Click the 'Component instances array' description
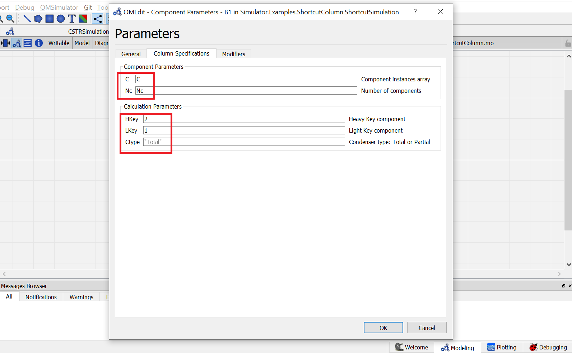Viewport: 572px width, 353px height. click(x=395, y=79)
